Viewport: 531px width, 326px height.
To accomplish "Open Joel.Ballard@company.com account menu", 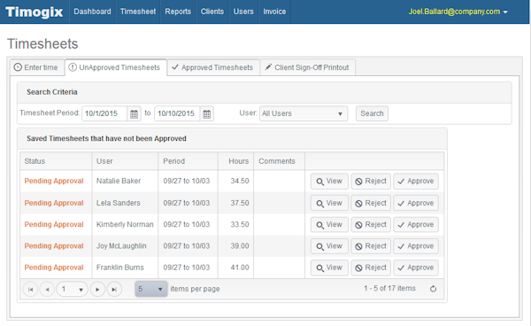I will click(x=458, y=12).
